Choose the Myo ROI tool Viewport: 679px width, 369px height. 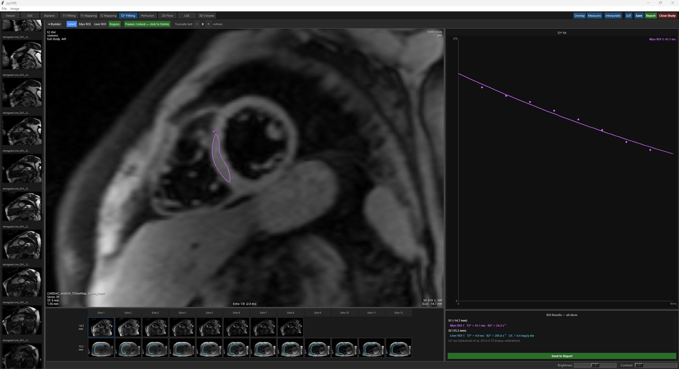(x=85, y=24)
